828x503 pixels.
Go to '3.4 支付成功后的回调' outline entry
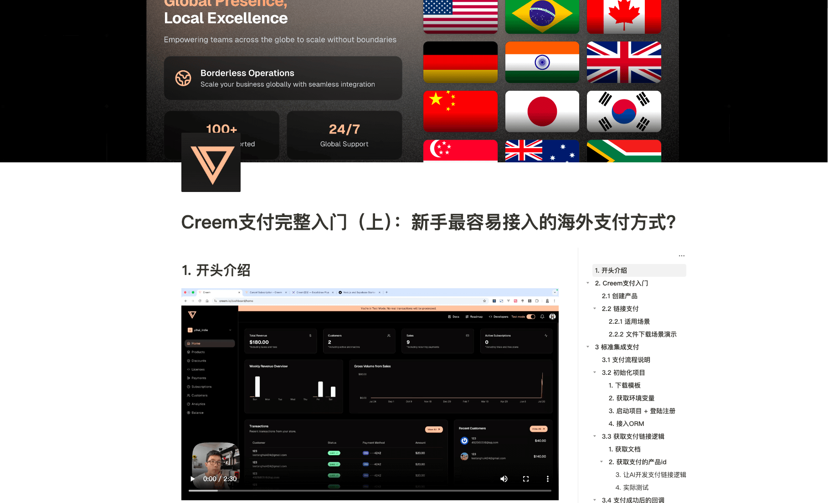(633, 500)
